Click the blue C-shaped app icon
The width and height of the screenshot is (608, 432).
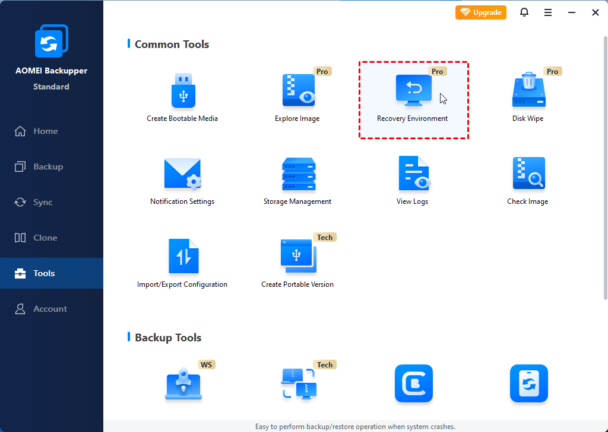[413, 383]
